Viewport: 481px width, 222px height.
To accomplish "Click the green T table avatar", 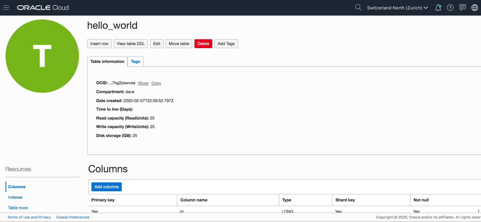I will [42, 56].
